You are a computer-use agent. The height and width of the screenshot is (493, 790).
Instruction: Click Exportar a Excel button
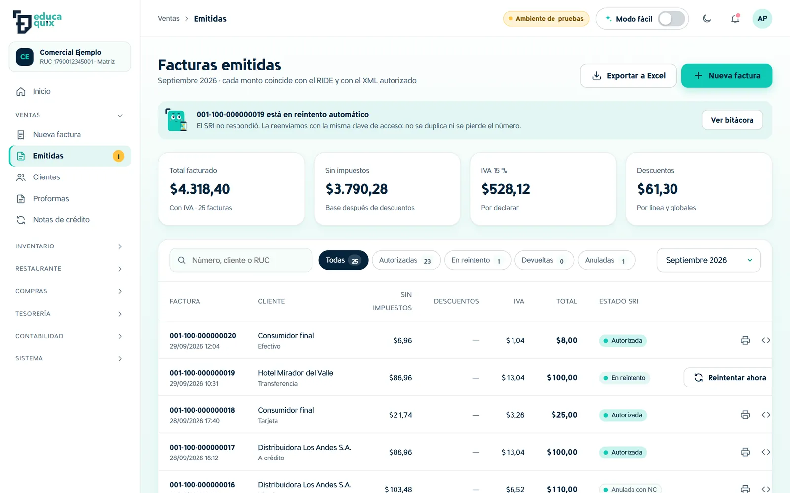(628, 76)
